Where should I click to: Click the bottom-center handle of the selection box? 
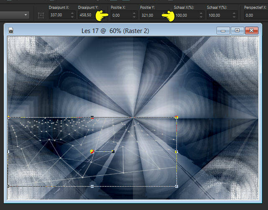tap(92, 187)
